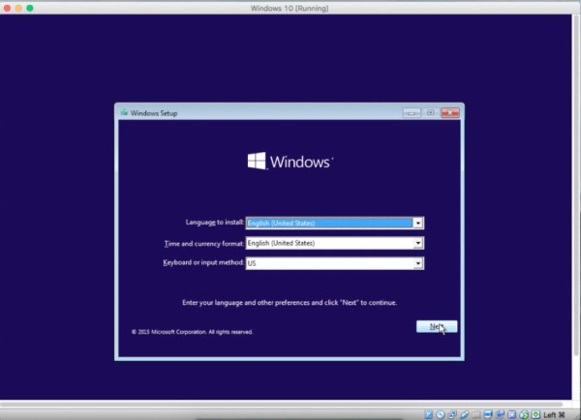Click the green keyboard capture arrow icon

536,414
